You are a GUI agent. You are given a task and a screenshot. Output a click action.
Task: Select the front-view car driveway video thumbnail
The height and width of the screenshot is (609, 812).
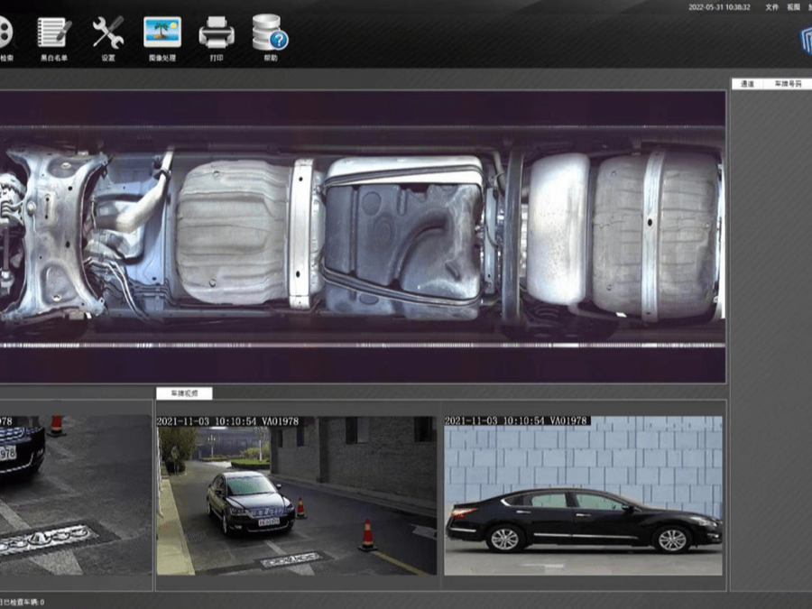pos(296,496)
